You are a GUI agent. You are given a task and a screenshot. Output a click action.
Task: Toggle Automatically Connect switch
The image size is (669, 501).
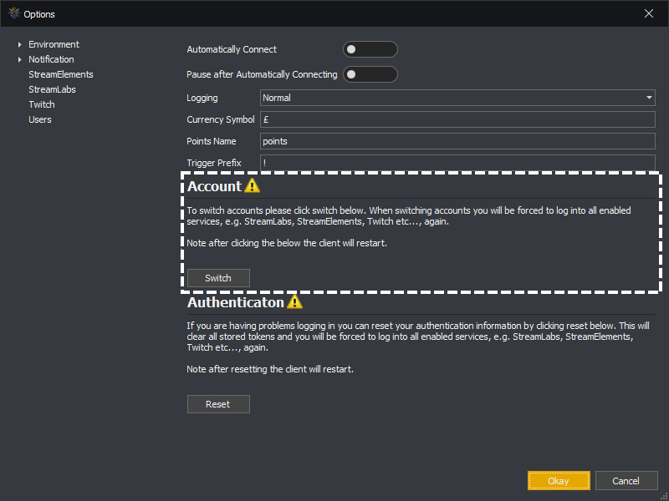point(370,49)
